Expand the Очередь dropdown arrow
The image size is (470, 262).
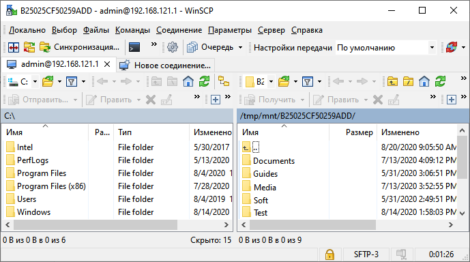[240, 47]
